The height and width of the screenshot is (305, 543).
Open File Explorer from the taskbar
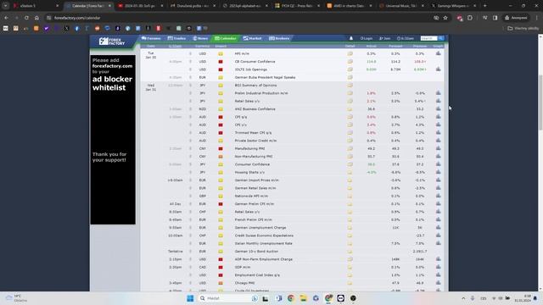point(303,298)
